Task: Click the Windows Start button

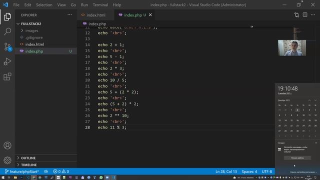Action: 3,177
